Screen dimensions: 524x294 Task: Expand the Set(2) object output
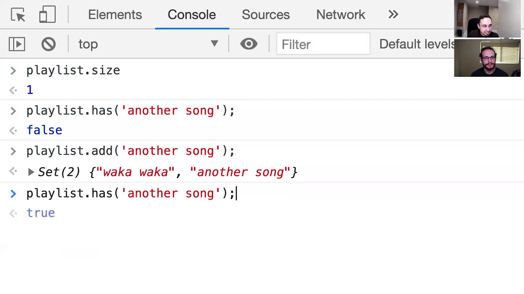tap(31, 172)
